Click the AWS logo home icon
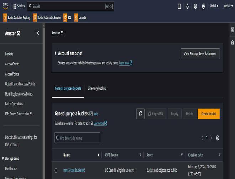Image resolution: width=235 pixels, height=179 pixels. (5, 6)
